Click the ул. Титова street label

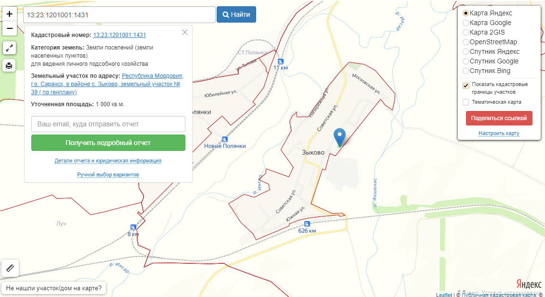247,65
